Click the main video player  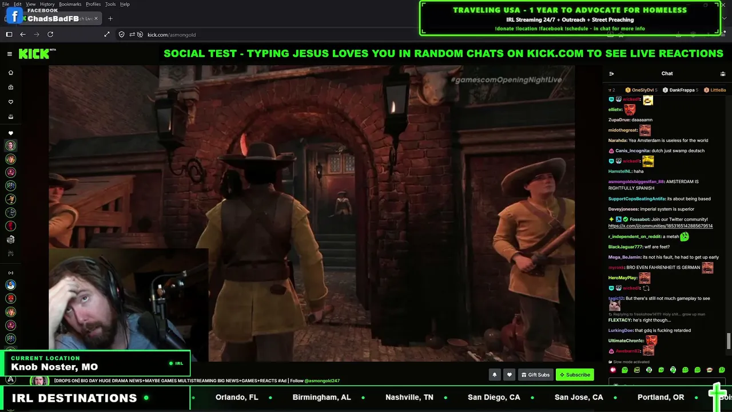coord(312,213)
